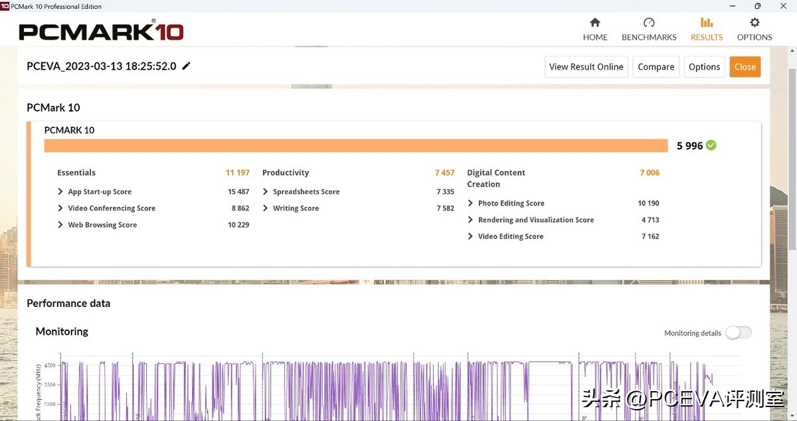This screenshot has width=797, height=421.
Task: Click the green validation checkmark icon
Action: point(711,145)
